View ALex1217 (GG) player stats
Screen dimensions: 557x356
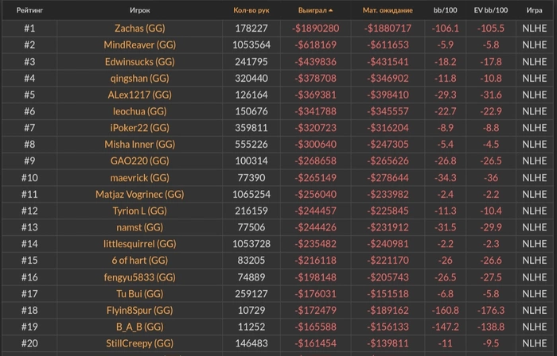[x=139, y=95]
